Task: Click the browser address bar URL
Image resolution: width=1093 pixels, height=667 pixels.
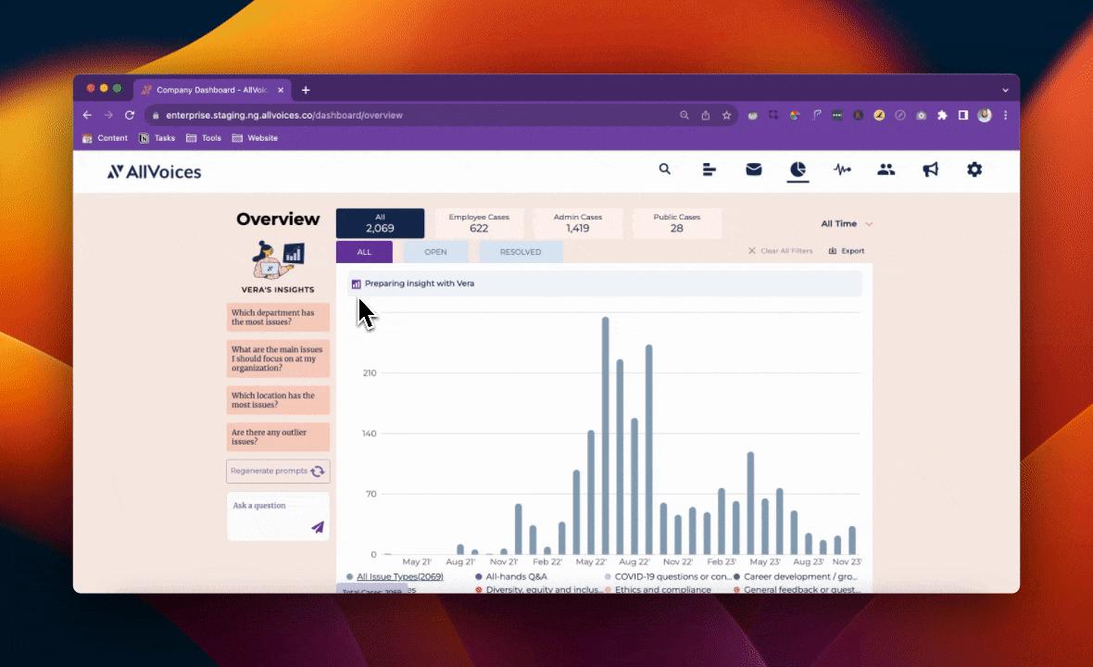Action: coord(284,116)
